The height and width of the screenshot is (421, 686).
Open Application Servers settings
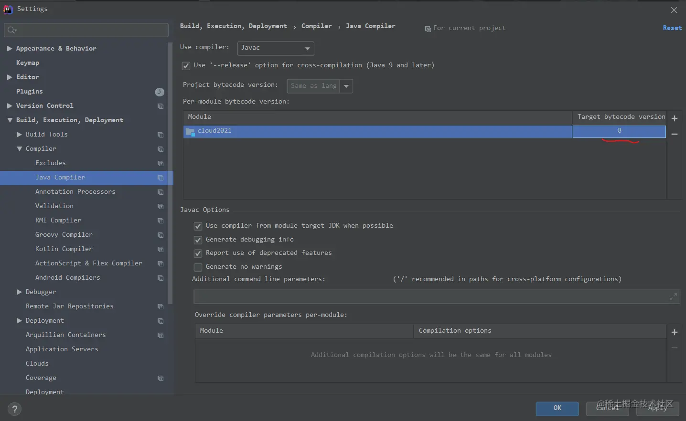pos(62,349)
